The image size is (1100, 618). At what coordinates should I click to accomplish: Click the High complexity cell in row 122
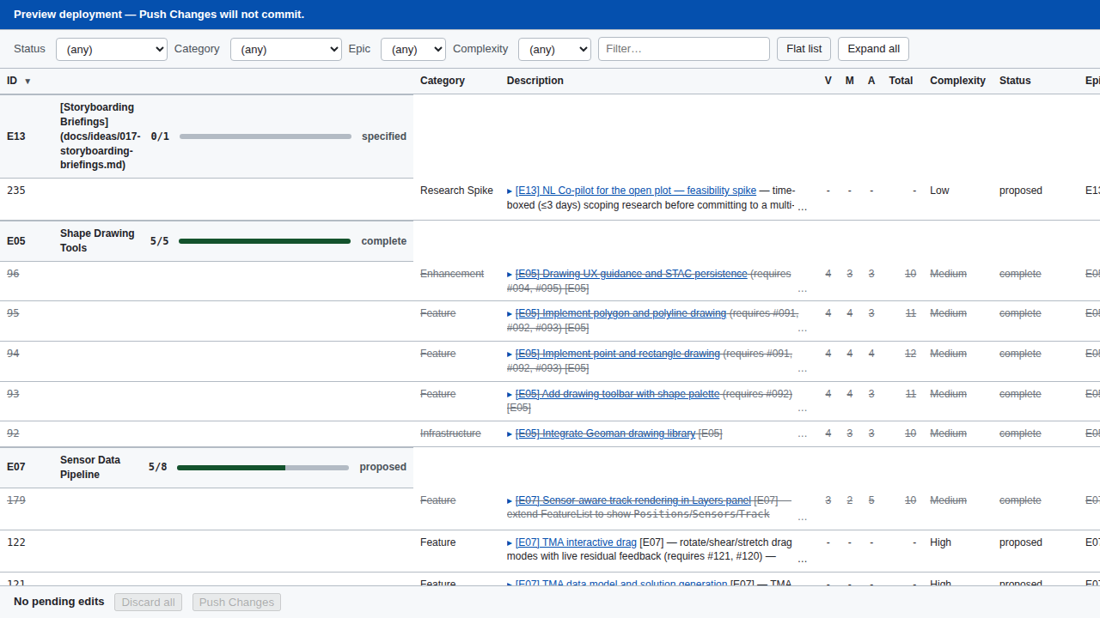[940, 542]
